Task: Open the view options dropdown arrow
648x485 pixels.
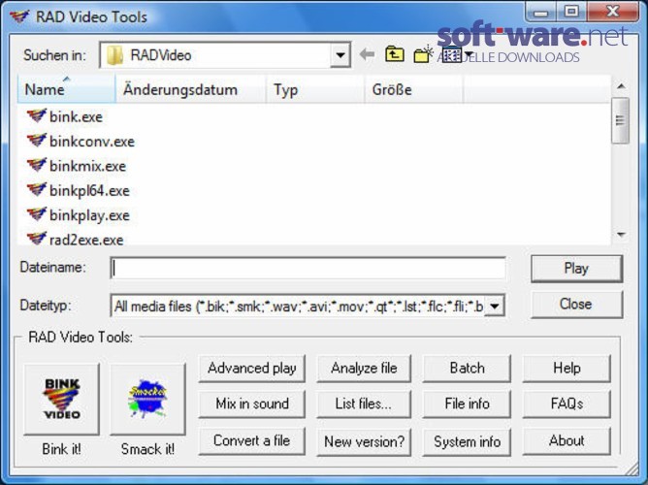Action: click(x=469, y=54)
